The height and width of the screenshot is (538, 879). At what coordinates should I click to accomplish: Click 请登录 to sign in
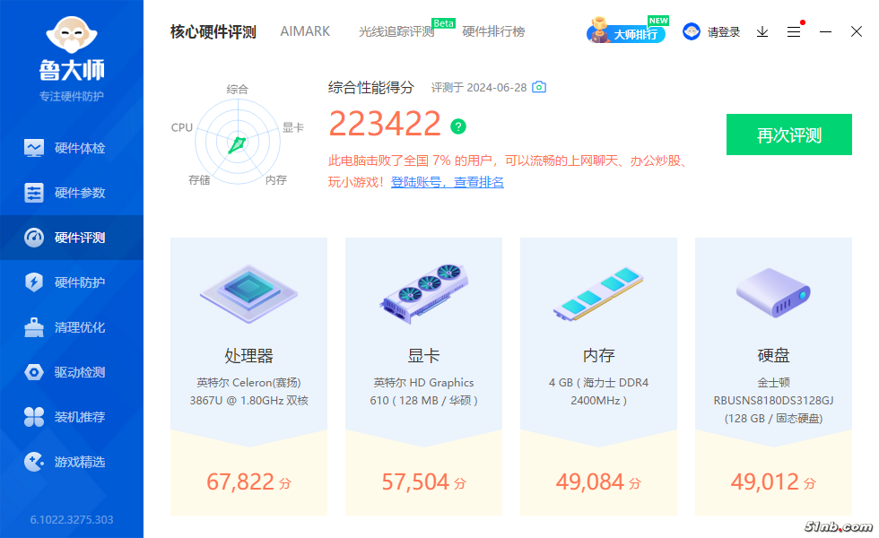pos(723,32)
